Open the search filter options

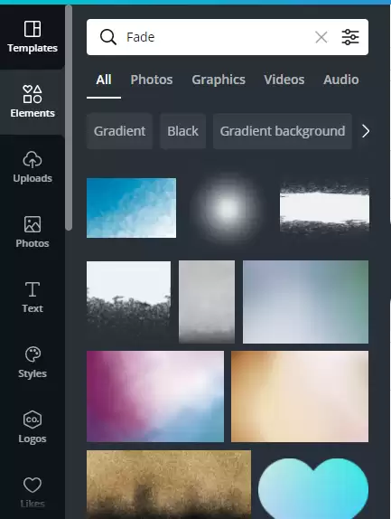(350, 37)
